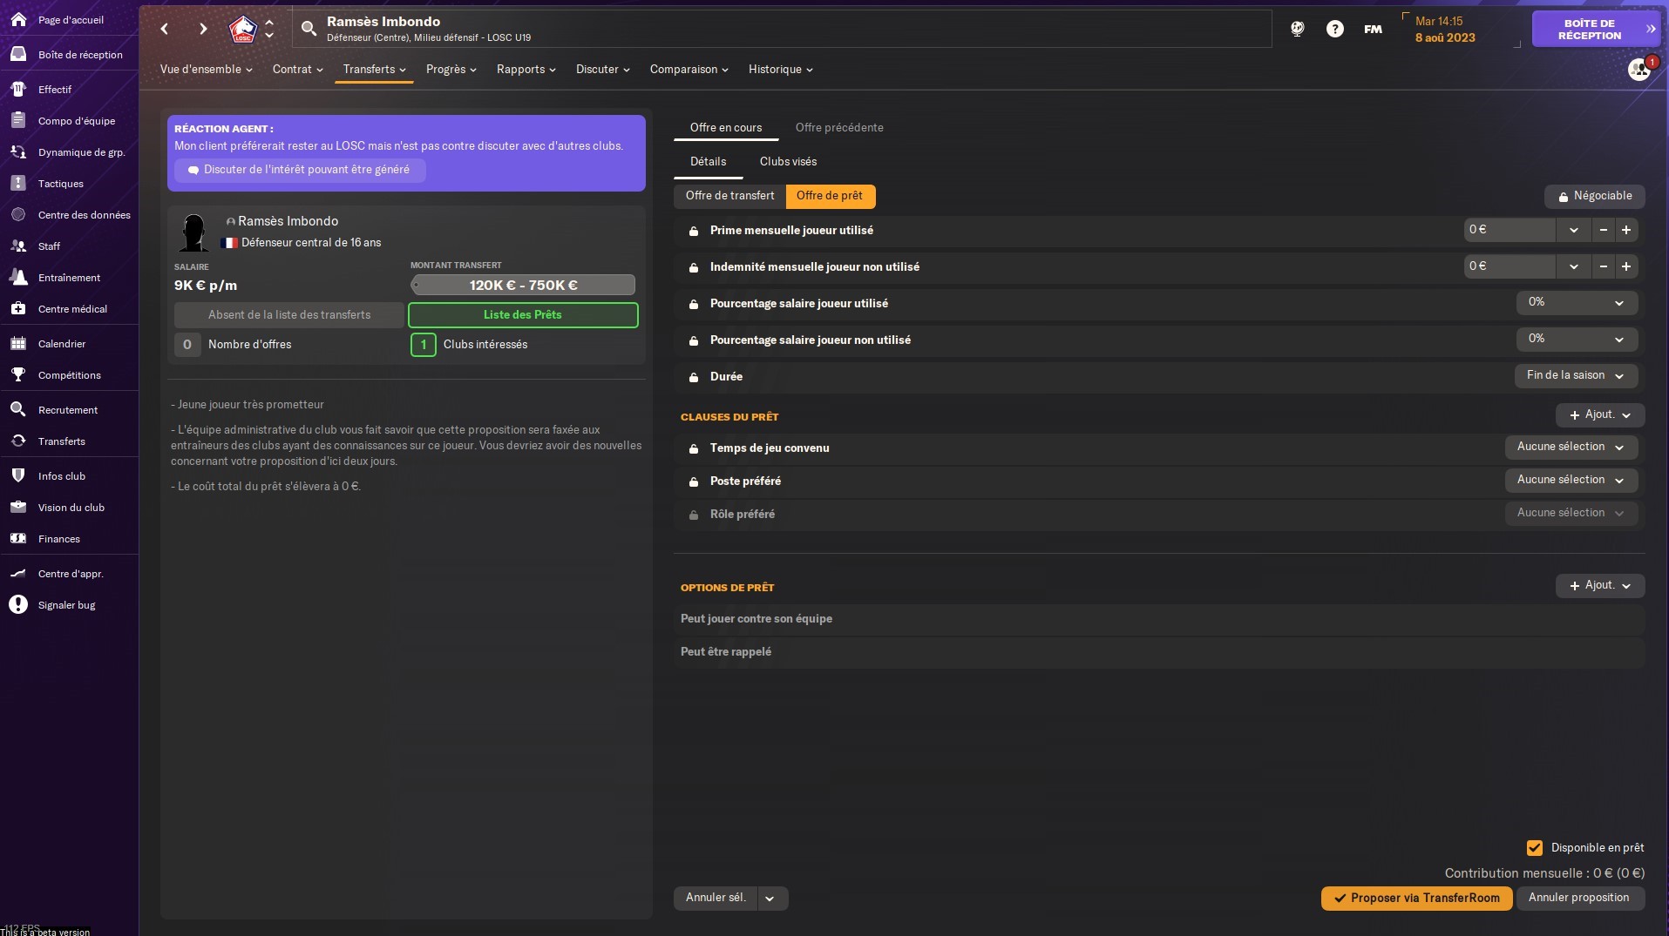Click the back navigation arrow

coord(165,29)
